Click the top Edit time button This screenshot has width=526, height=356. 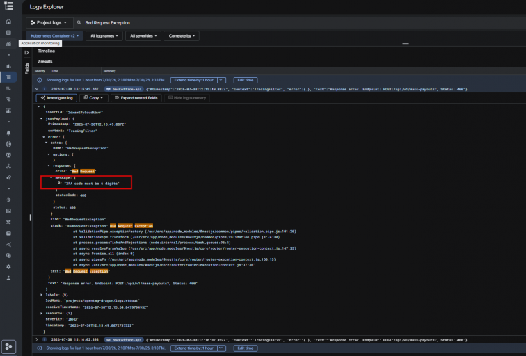[x=246, y=80]
